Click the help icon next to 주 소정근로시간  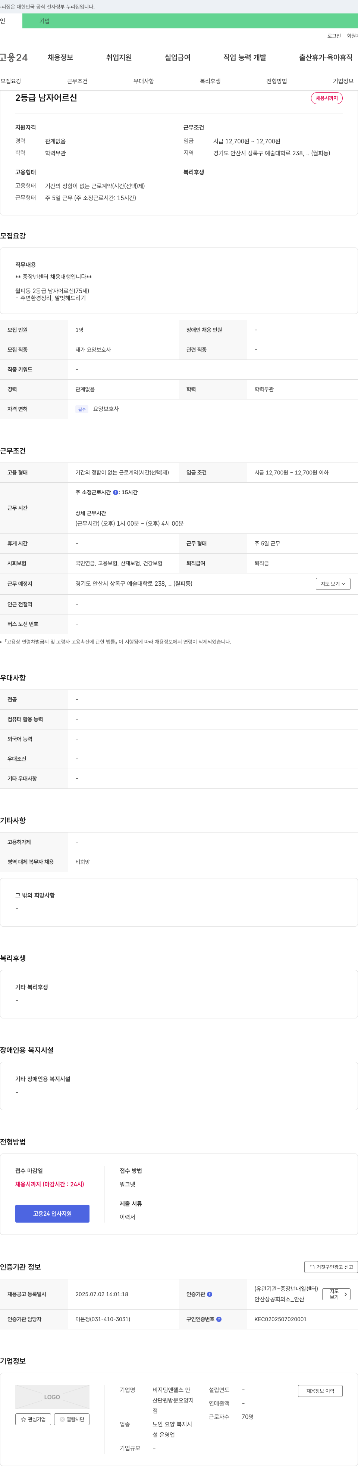coord(116,492)
